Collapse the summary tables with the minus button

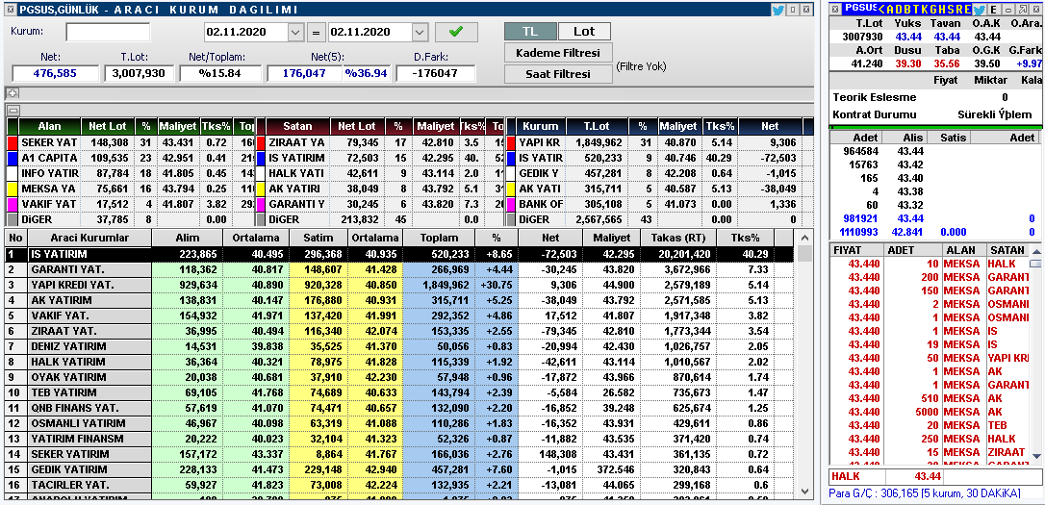[x=12, y=111]
